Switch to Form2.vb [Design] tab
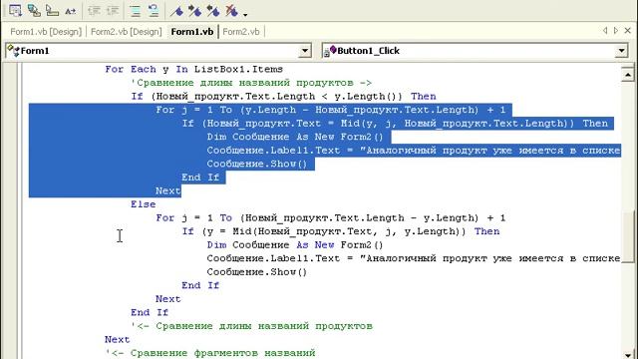638x359 pixels. [x=127, y=32]
